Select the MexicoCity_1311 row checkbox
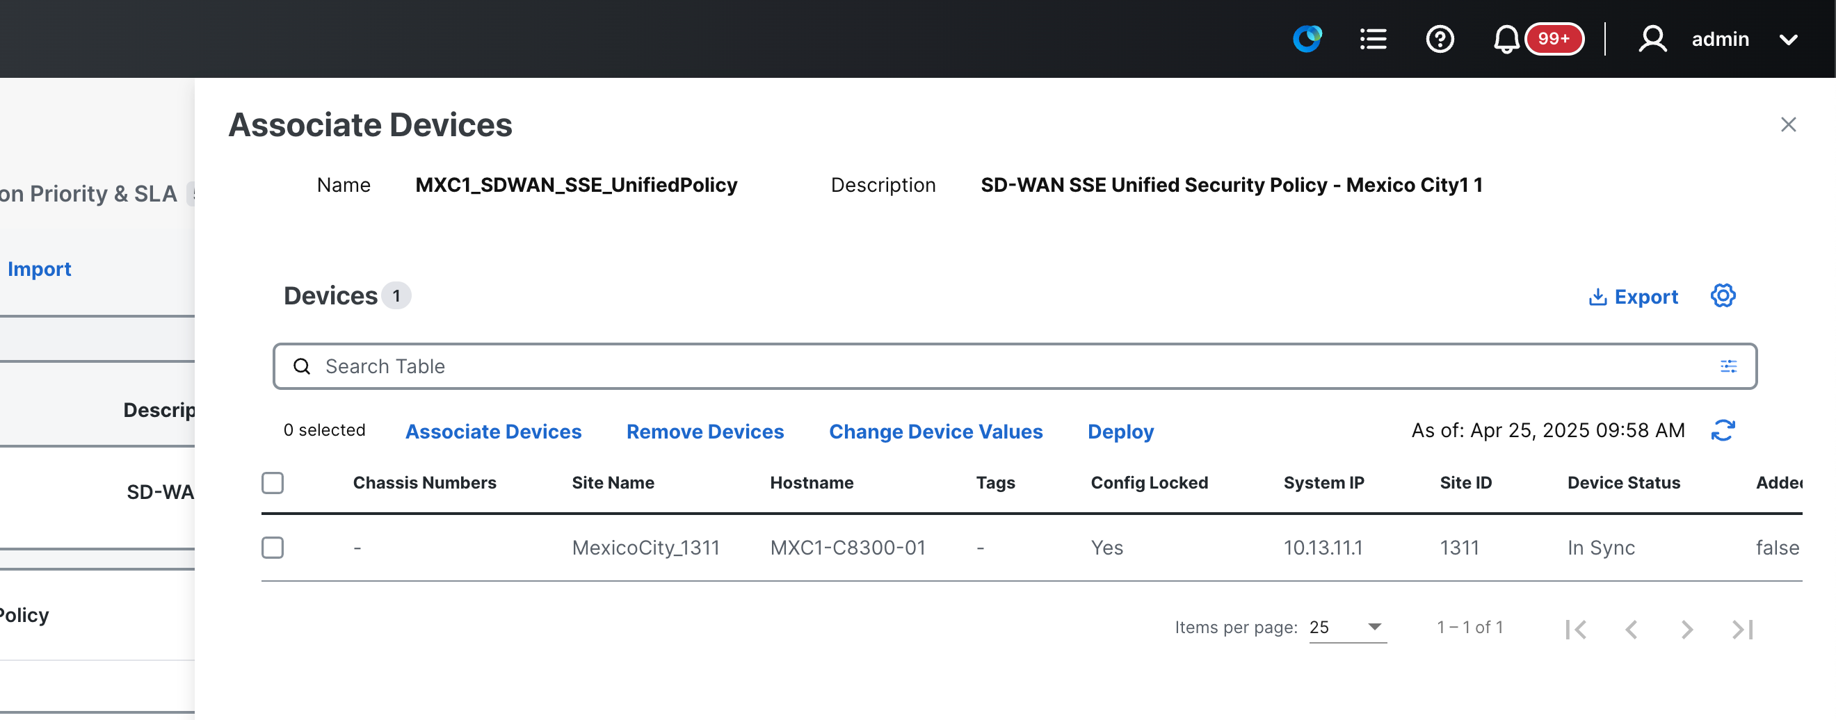1836x720 pixels. pyautogui.click(x=272, y=547)
